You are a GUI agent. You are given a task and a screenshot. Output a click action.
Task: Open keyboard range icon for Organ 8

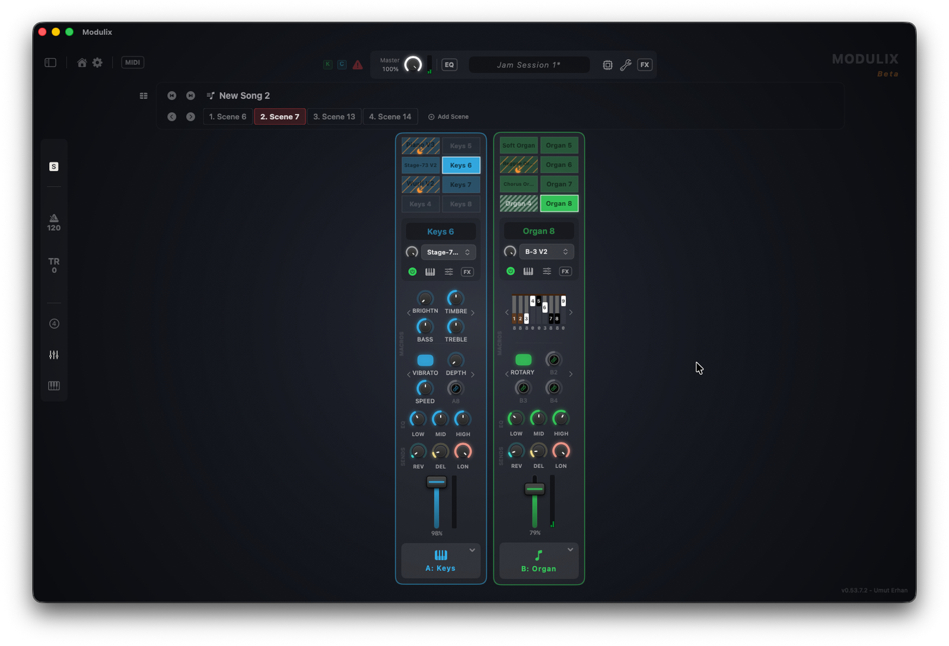click(x=528, y=271)
